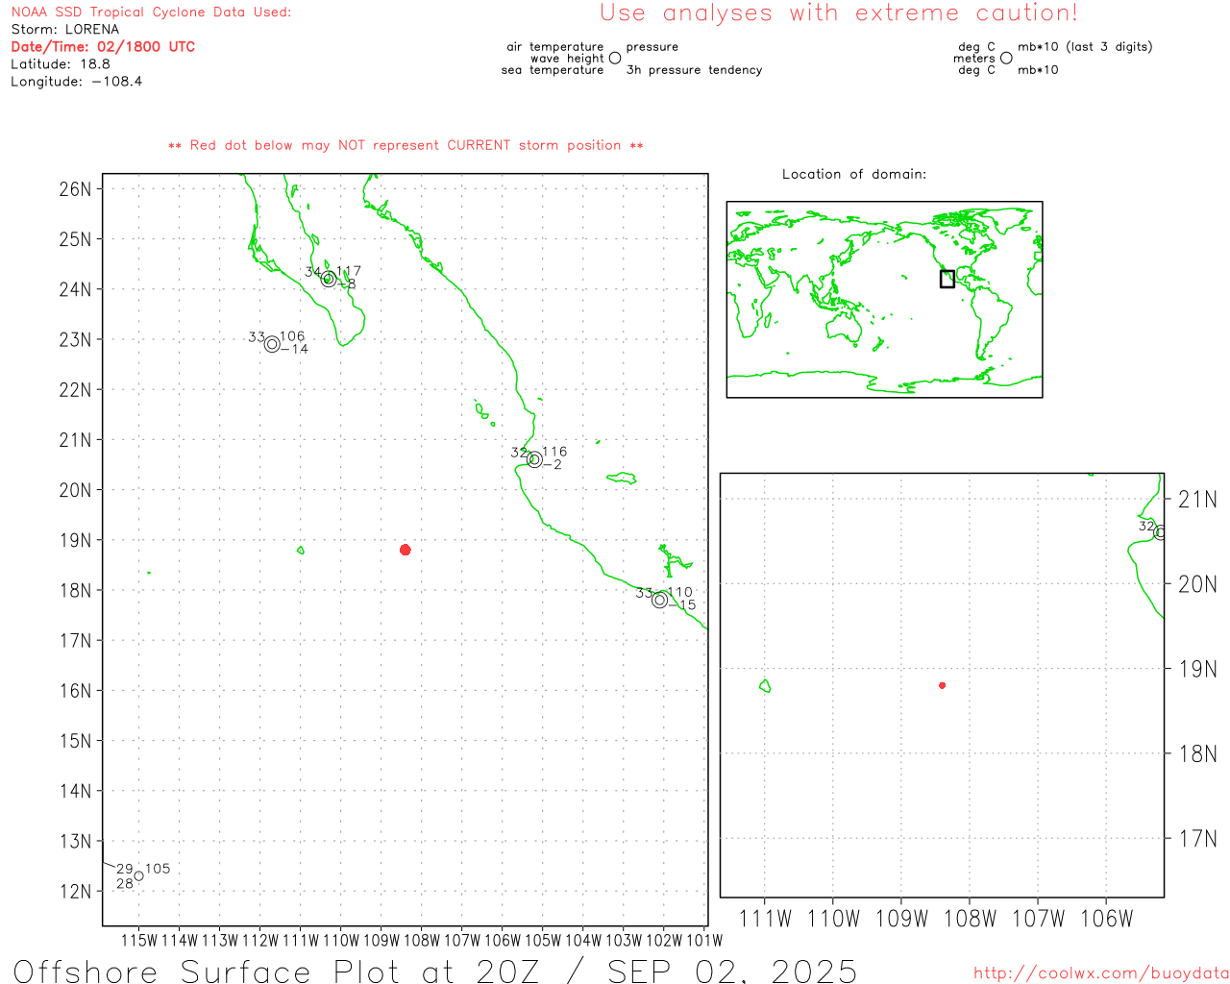Click the 'Longitude: -108.4' text
This screenshot has height=984, width=1230.
tap(77, 82)
